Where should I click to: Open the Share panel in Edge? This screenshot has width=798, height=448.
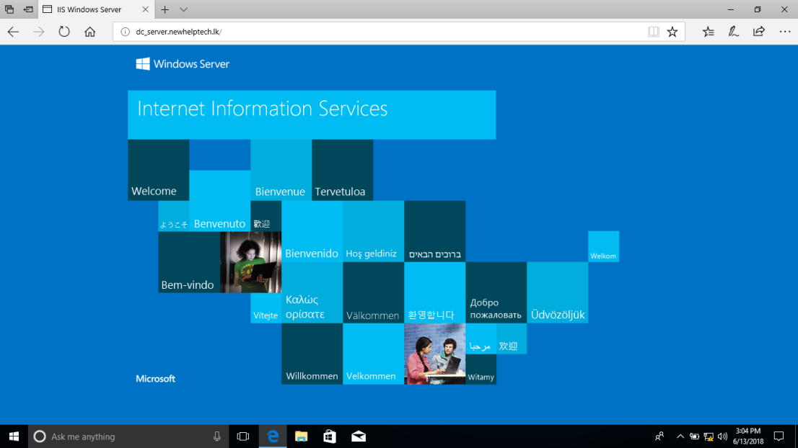coord(758,32)
